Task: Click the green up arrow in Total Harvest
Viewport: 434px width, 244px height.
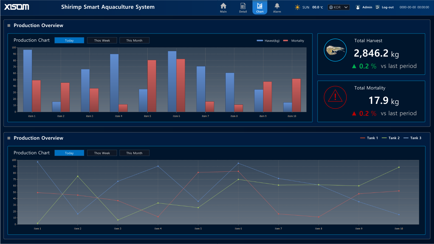Action: click(x=354, y=66)
